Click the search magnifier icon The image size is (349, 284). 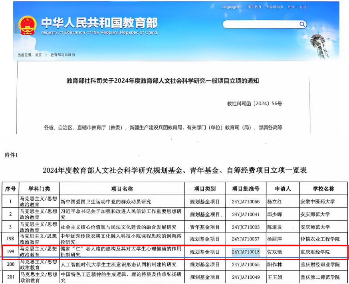(x=302, y=24)
